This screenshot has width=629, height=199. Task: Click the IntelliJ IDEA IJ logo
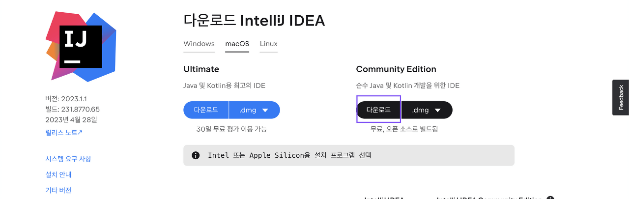(81, 46)
